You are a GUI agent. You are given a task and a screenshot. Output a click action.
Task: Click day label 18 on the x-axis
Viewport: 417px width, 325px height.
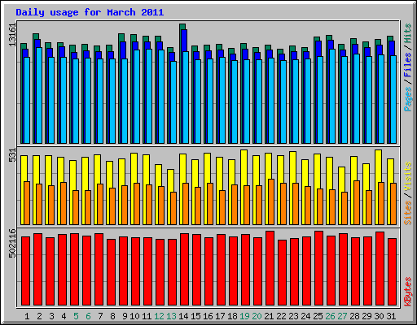[232, 316]
